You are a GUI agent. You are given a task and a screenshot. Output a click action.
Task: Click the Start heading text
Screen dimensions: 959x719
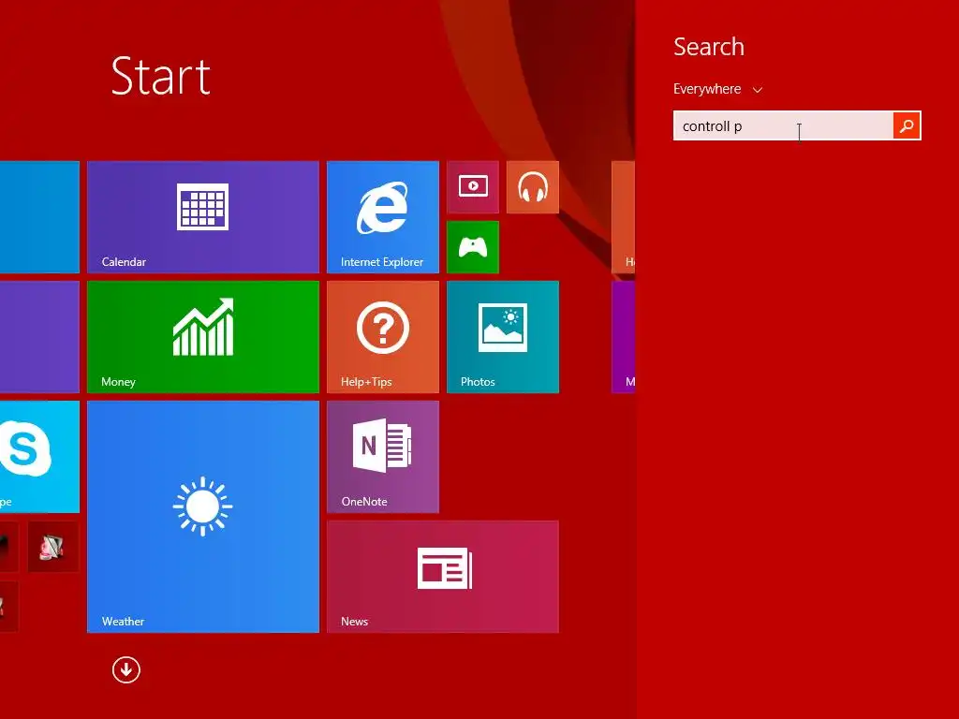pyautogui.click(x=161, y=77)
